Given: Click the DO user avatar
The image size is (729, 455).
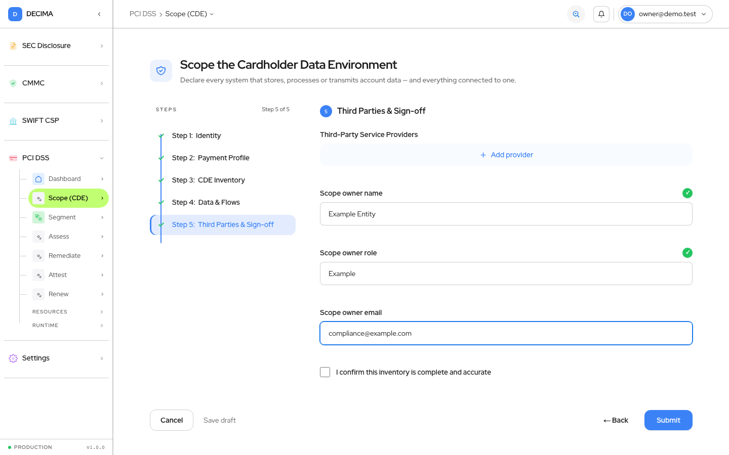Looking at the screenshot, I should 628,14.
